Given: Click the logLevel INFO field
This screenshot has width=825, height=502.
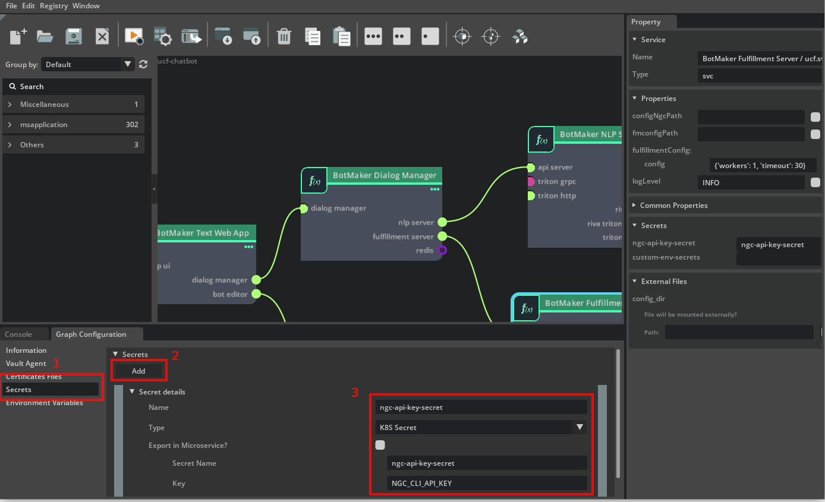Looking at the screenshot, I should pos(751,182).
